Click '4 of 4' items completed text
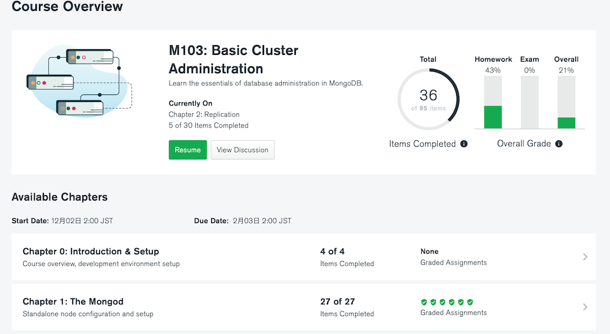The width and height of the screenshot is (610, 334). [332, 252]
